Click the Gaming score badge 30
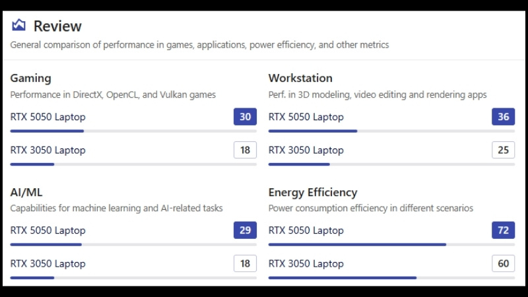This screenshot has height=297, width=528. coord(245,117)
